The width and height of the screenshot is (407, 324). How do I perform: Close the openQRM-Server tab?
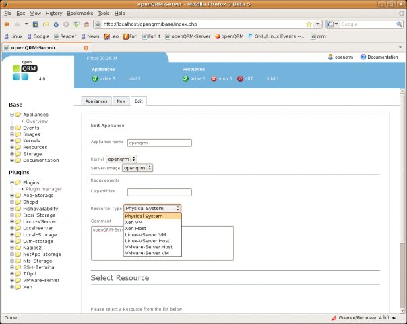(x=86, y=47)
